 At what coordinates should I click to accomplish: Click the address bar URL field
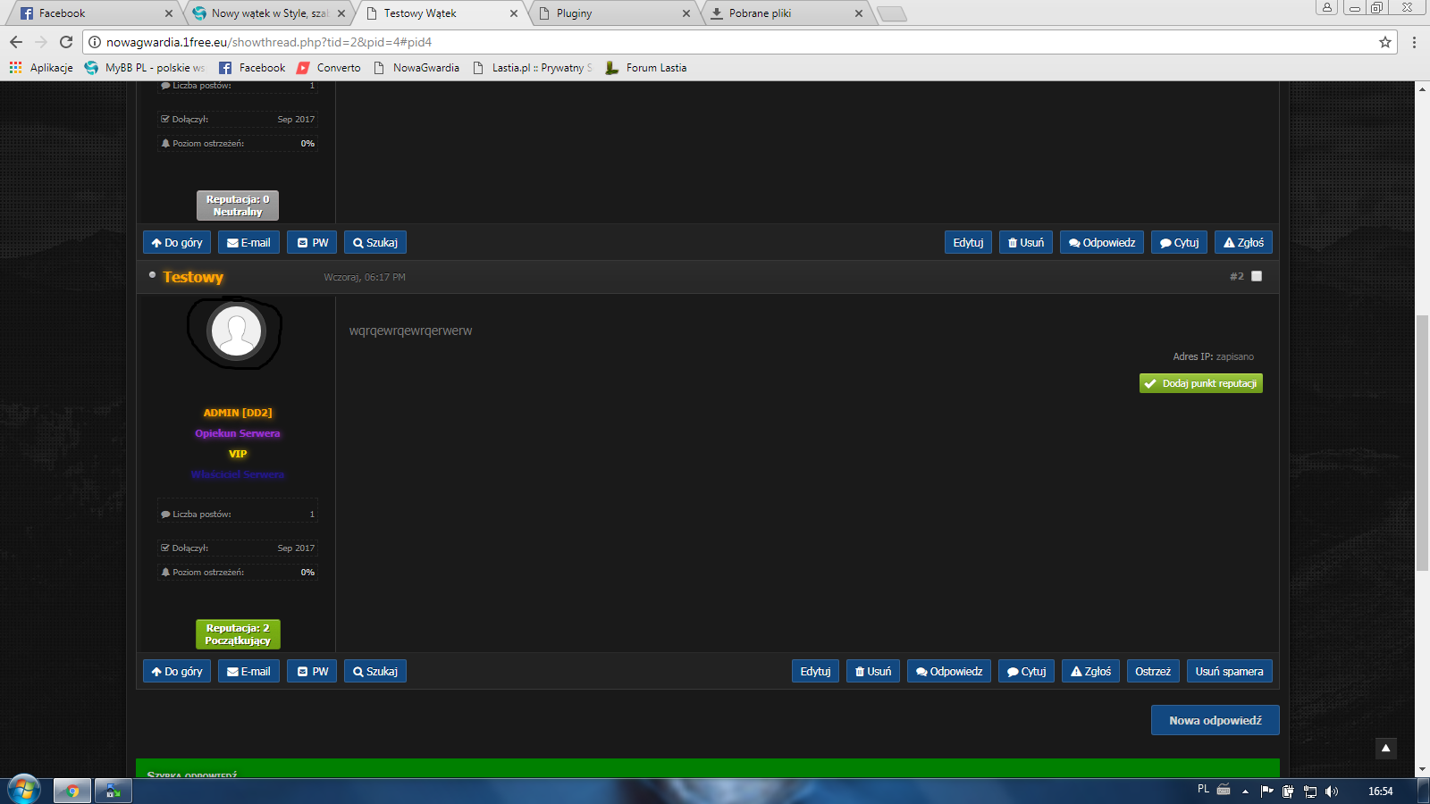pyautogui.click(x=733, y=42)
